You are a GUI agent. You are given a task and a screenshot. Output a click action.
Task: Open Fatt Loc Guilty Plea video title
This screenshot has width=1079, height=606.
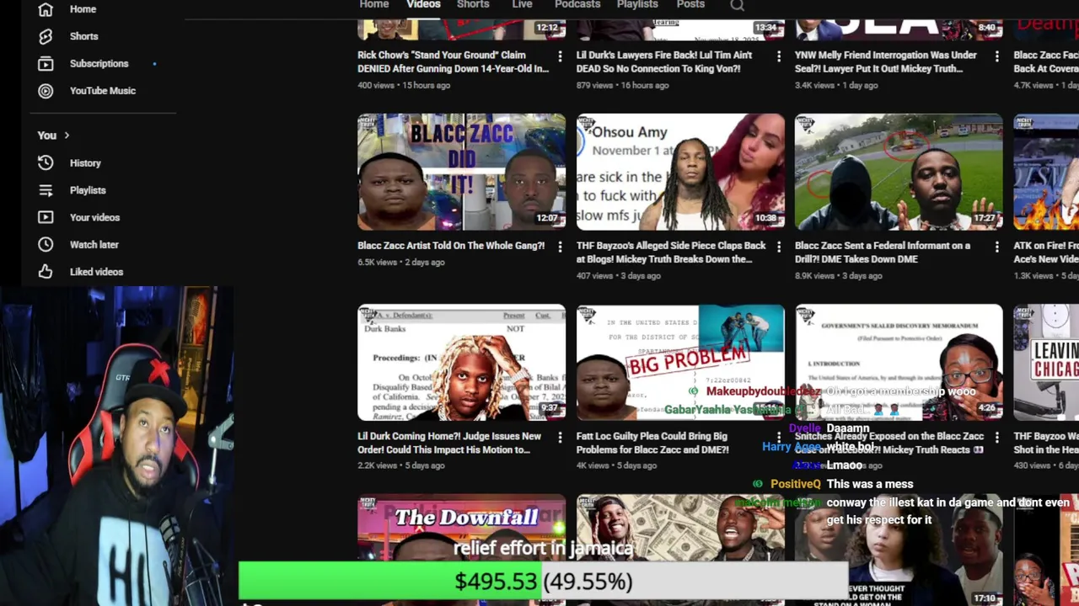coord(652,443)
